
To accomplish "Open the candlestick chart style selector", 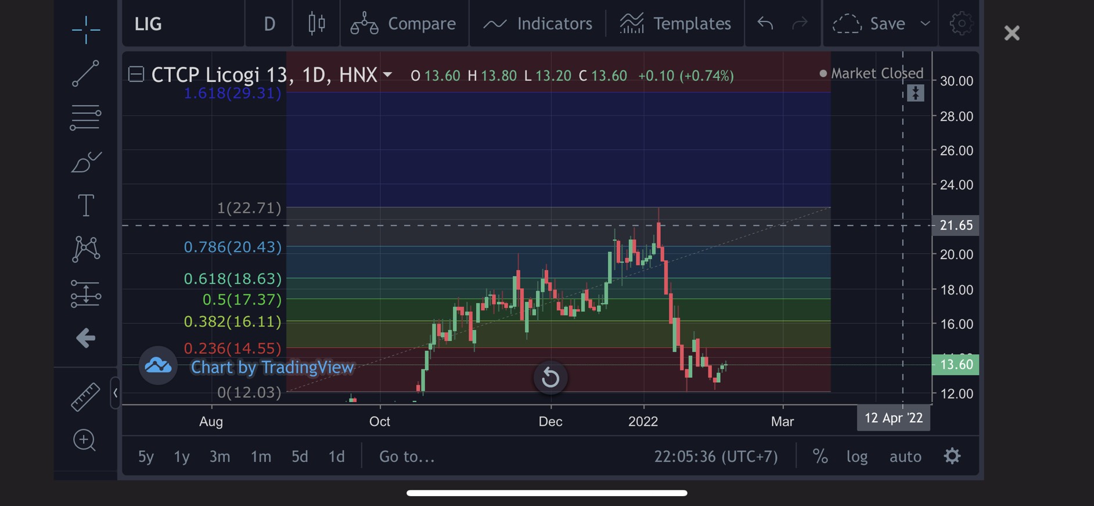I will [316, 23].
